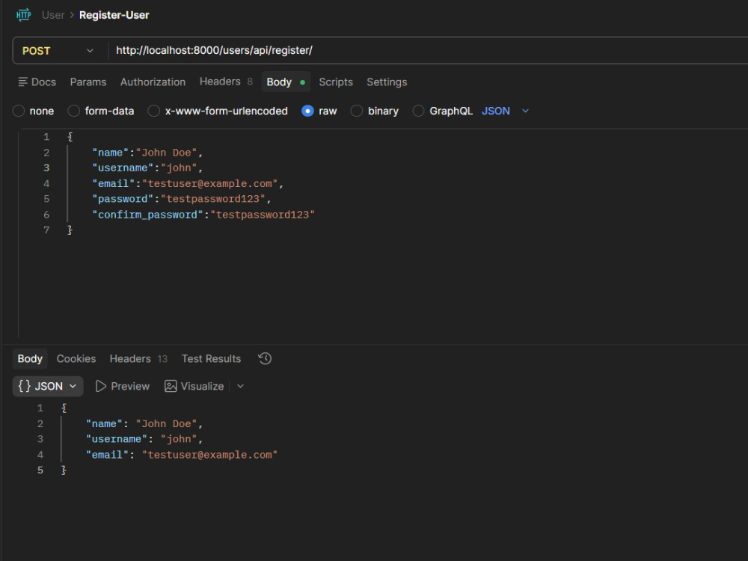Open the Docs tab

click(37, 82)
